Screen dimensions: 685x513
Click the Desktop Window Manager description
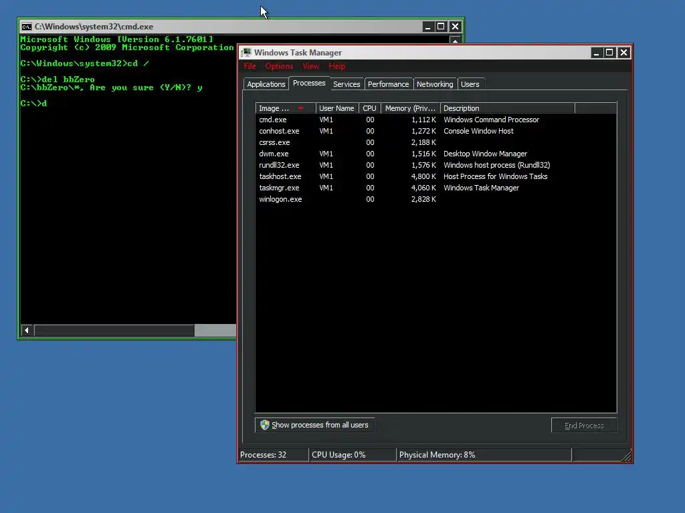pos(485,154)
